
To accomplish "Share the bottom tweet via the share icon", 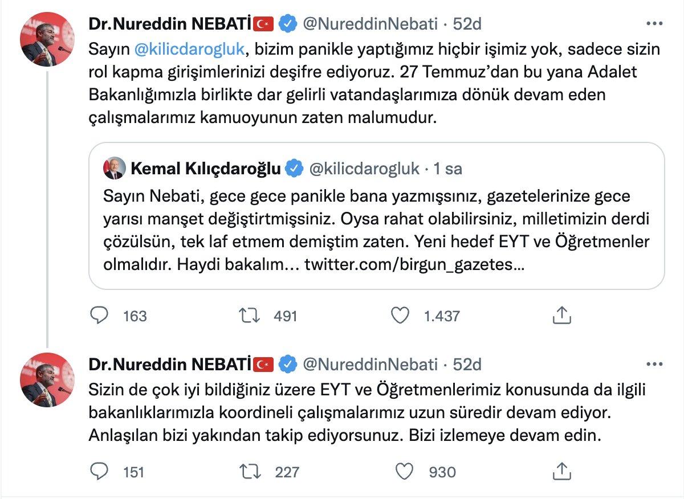I will pyautogui.click(x=562, y=471).
